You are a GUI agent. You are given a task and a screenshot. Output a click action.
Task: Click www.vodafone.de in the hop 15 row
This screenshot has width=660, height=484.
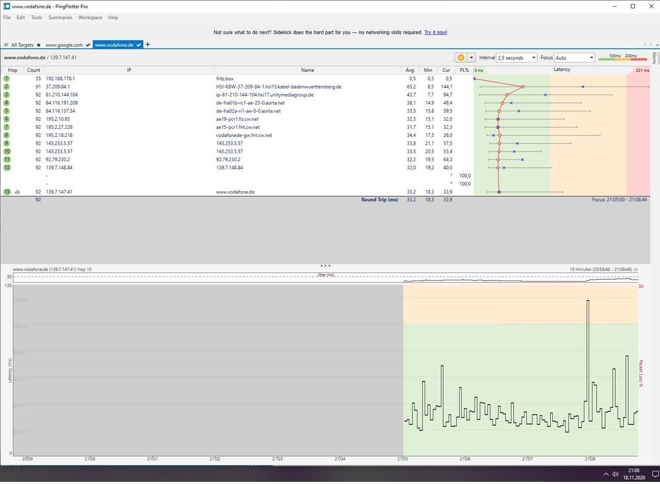click(235, 192)
